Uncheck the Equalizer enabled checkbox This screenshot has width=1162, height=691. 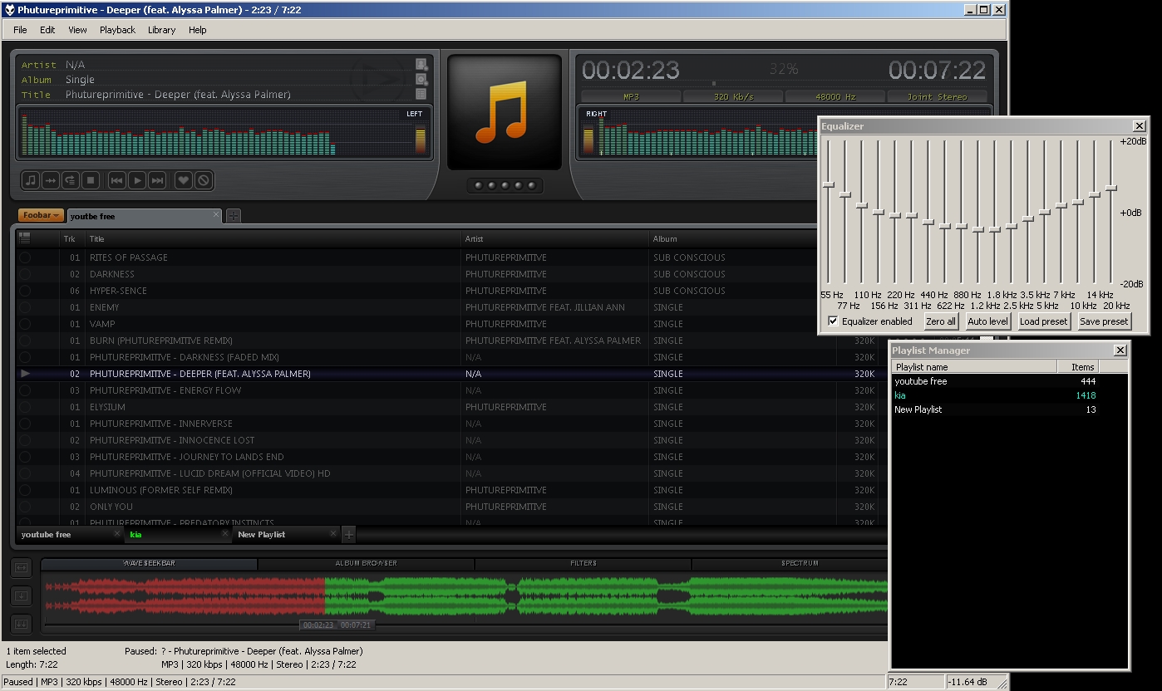tap(833, 321)
